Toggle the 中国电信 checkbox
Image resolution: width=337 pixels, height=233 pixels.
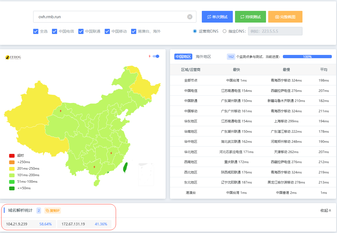(54, 31)
